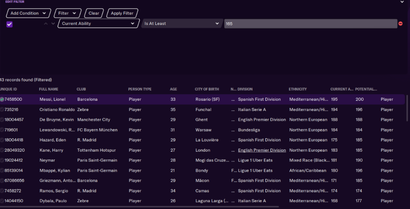This screenshot has height=209, width=410.
Task: Toggle the Current Ability condition checkbox
Action: 9,24
